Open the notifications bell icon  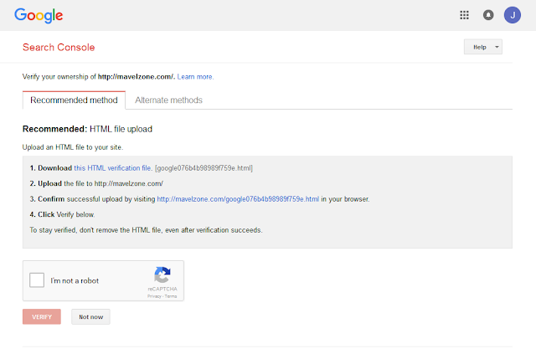click(x=488, y=15)
